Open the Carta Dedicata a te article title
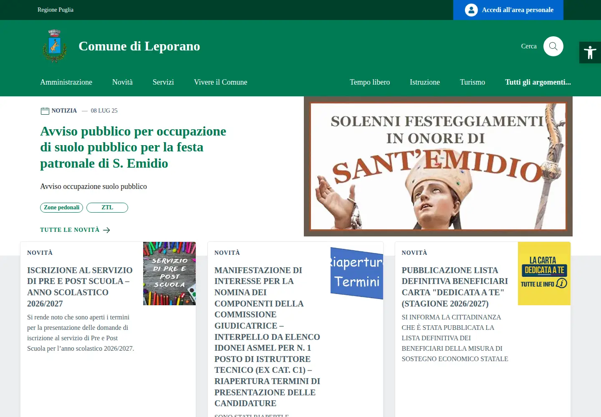This screenshot has width=601, height=417. pos(455,287)
